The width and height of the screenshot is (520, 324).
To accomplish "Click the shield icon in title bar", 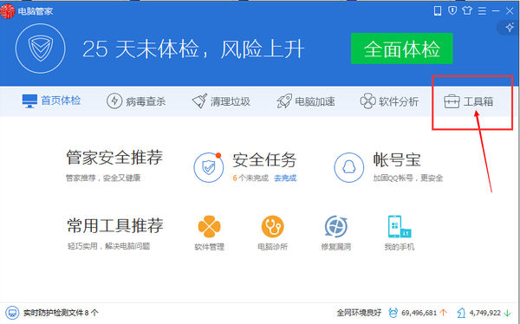I will pos(452,10).
